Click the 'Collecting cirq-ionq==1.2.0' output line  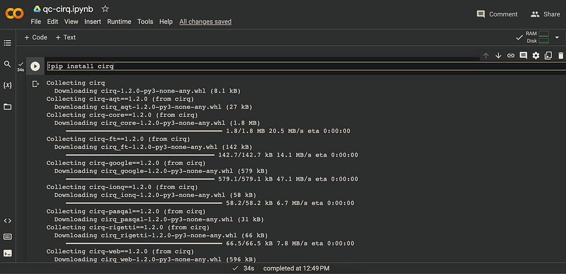coord(122,187)
